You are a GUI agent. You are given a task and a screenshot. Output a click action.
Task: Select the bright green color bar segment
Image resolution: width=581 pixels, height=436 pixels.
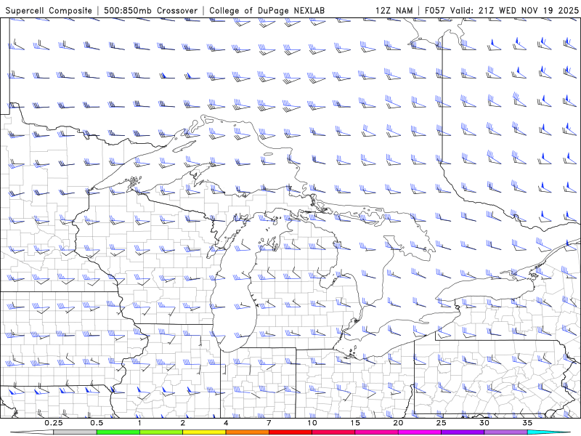(118, 432)
